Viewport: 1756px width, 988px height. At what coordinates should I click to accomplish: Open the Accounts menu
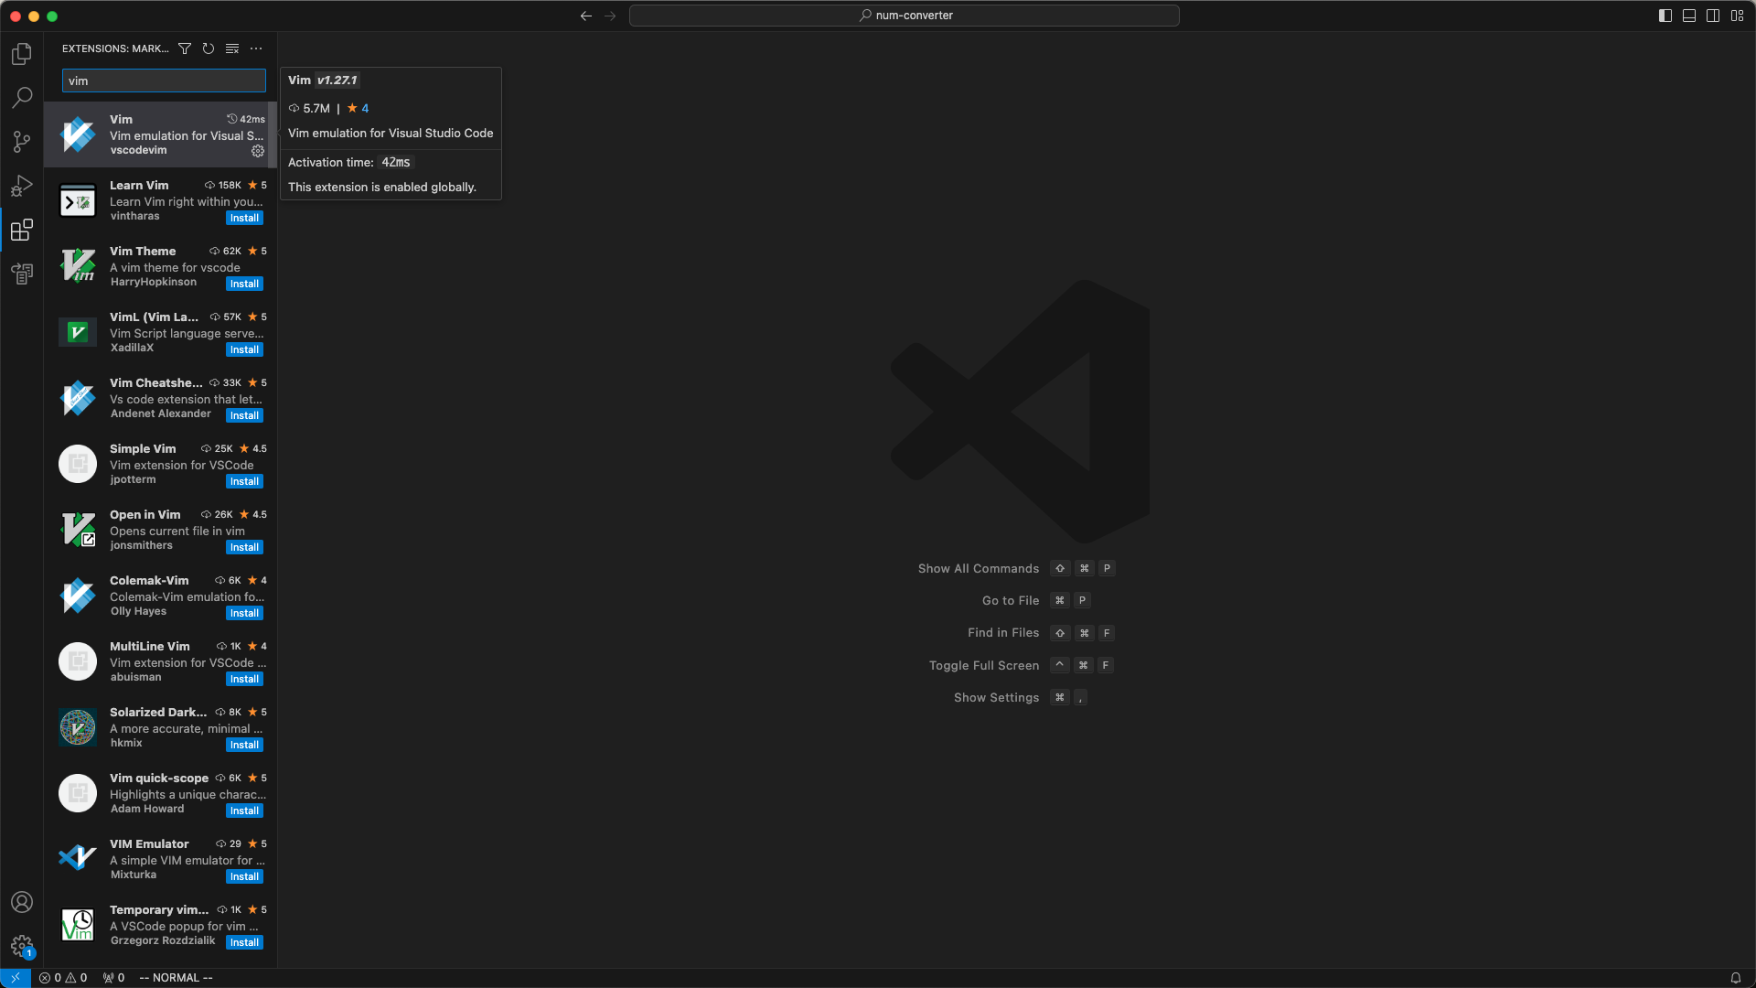[x=22, y=902]
